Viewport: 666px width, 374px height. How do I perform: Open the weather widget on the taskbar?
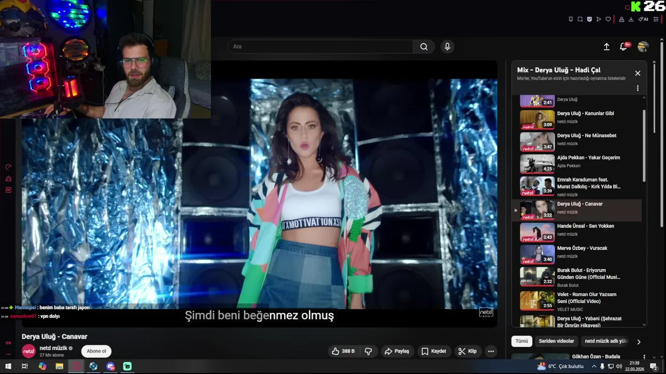click(560, 366)
